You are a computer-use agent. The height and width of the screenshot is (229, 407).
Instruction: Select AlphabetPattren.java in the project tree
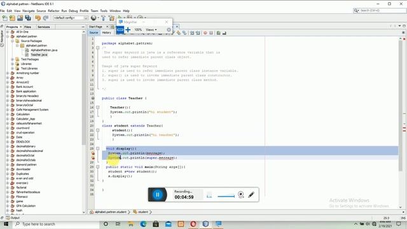pyautogui.click(x=44, y=50)
